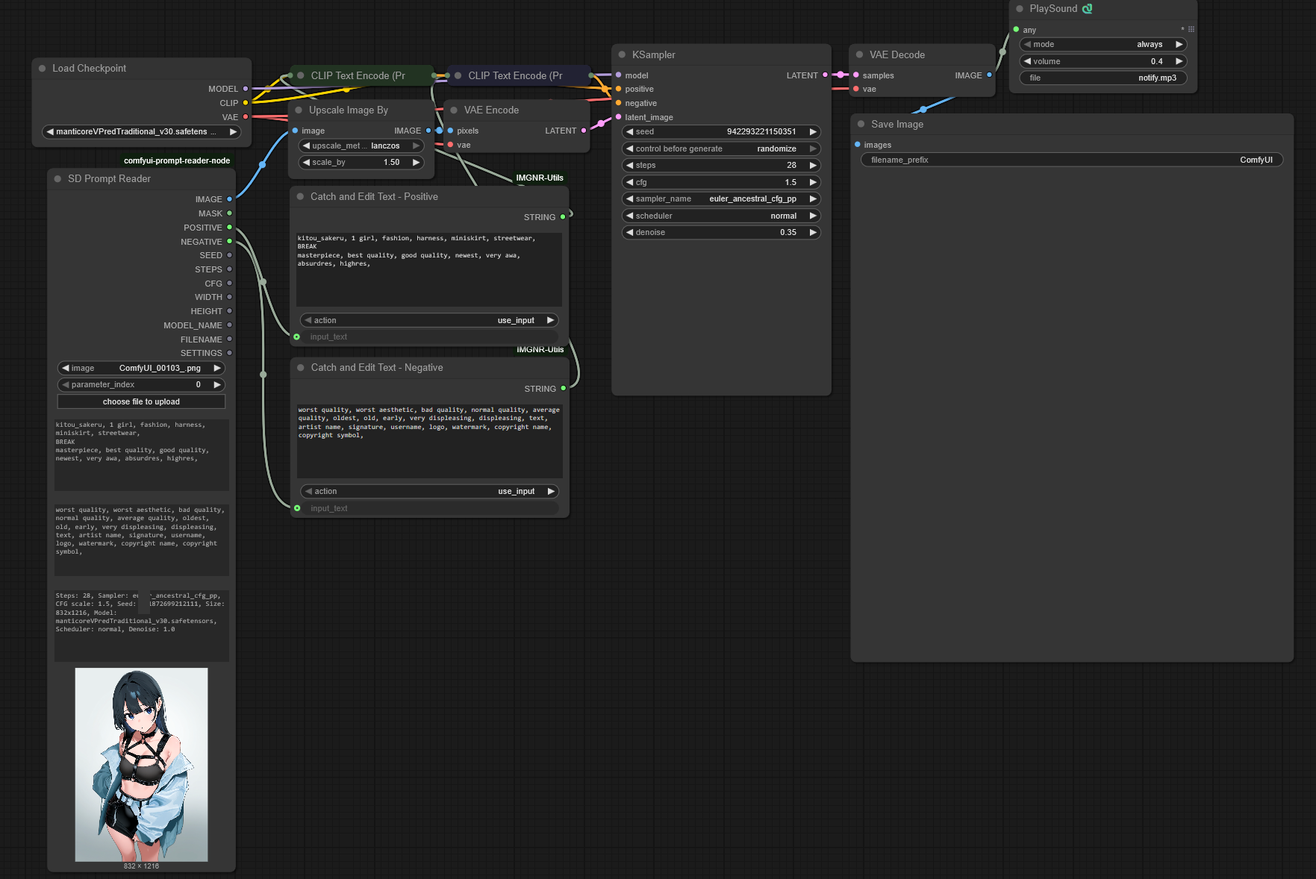The image size is (1316, 879).
Task: Click the positive prompt text box in SD Prompt Reader
Action: 142,454
